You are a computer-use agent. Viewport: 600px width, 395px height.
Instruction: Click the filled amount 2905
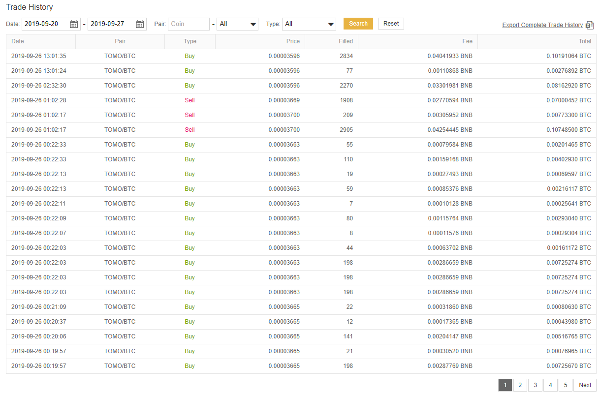346,130
